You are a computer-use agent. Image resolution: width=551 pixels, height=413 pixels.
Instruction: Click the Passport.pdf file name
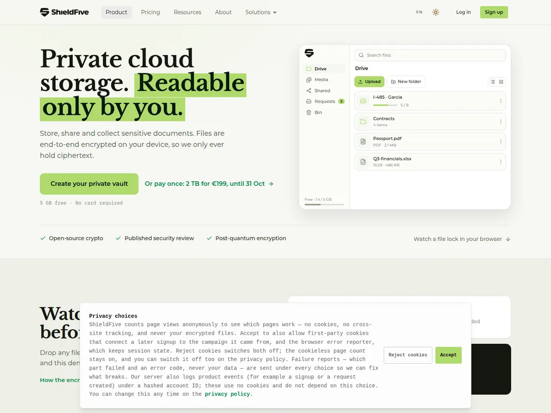(387, 138)
